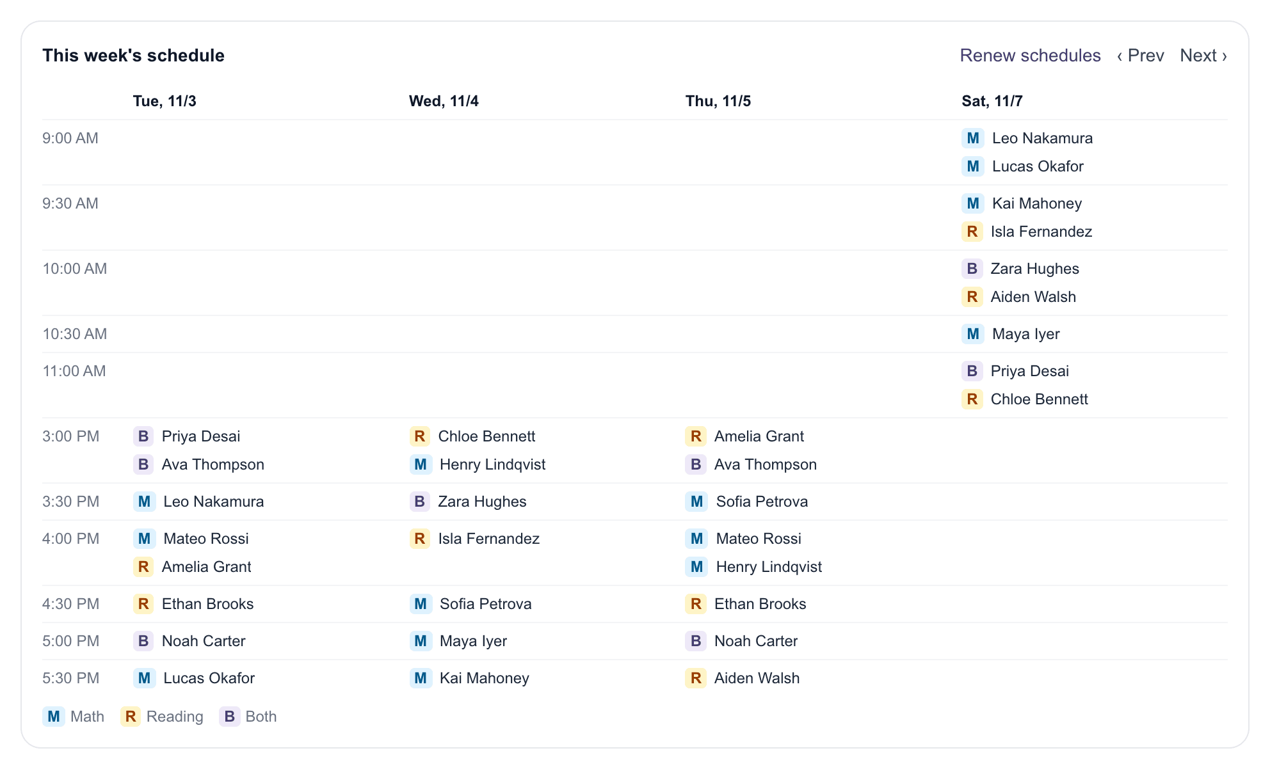Open Henry Lindqvist's Thursday 4:00 PM session

[769, 567]
